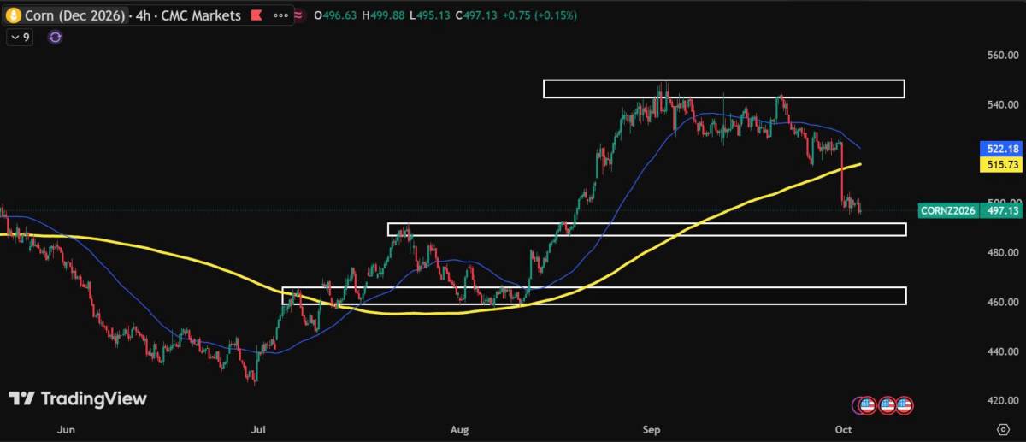The width and height of the screenshot is (1026, 442).
Task: Expand the collapsed indicators legend showing 9
Action: [20, 37]
